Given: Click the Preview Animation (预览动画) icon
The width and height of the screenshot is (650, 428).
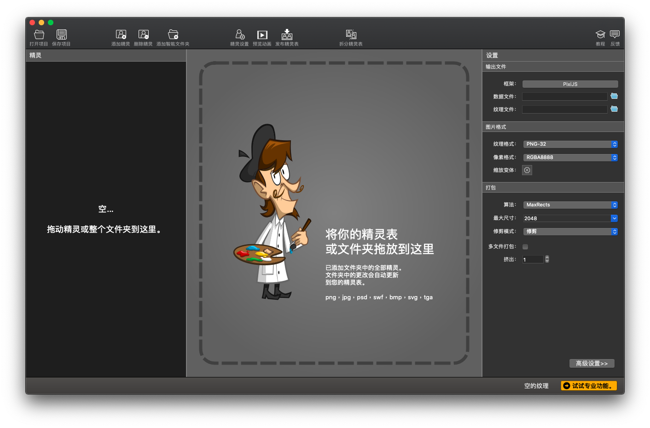Looking at the screenshot, I should [x=262, y=35].
